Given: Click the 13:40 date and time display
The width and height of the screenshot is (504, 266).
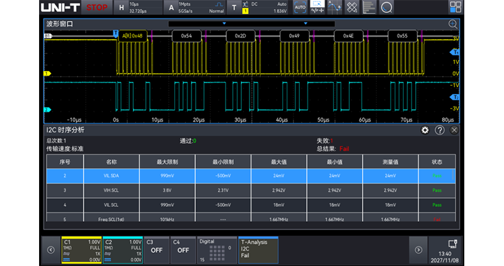Looking at the screenshot, I should coord(445,257).
